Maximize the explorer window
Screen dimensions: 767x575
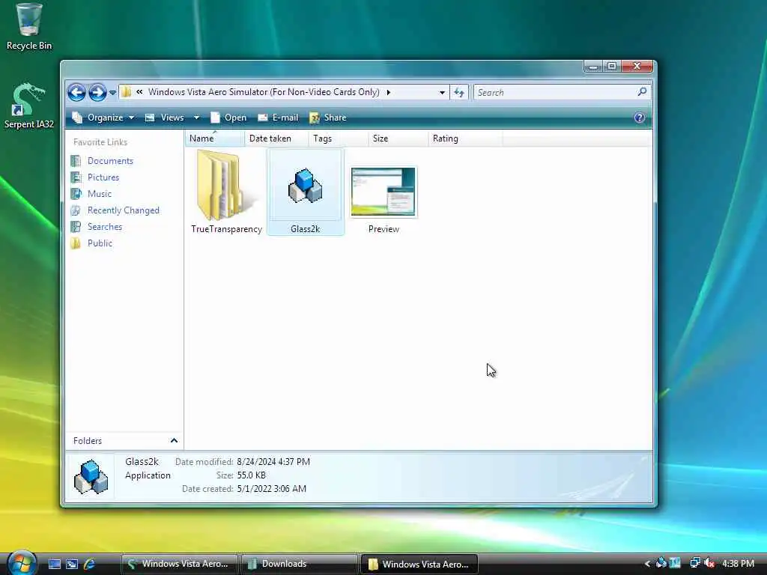tap(612, 67)
